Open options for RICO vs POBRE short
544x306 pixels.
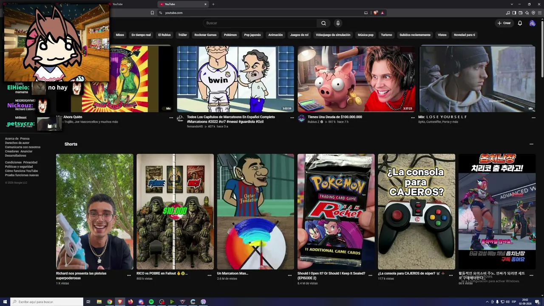coord(210,275)
